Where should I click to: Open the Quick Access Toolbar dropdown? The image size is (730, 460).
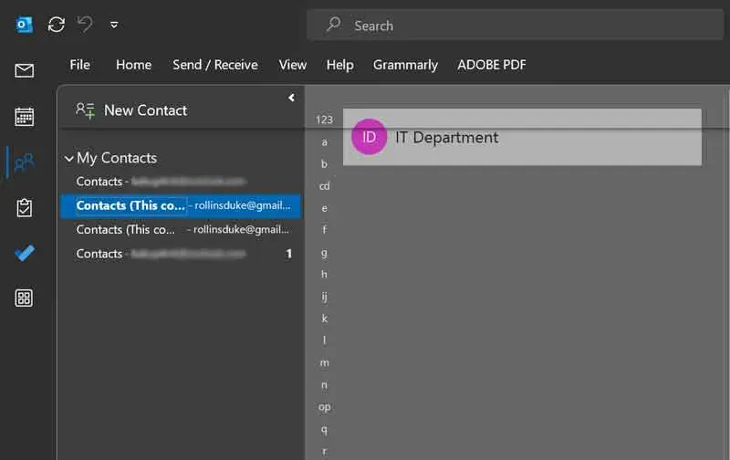(114, 26)
